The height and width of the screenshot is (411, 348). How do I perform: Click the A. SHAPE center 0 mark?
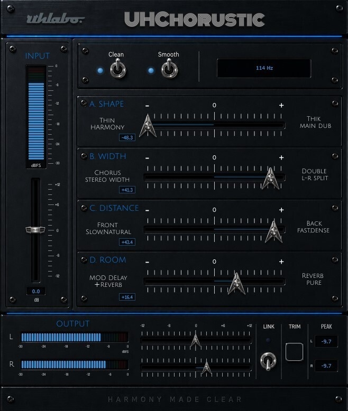[x=214, y=105]
